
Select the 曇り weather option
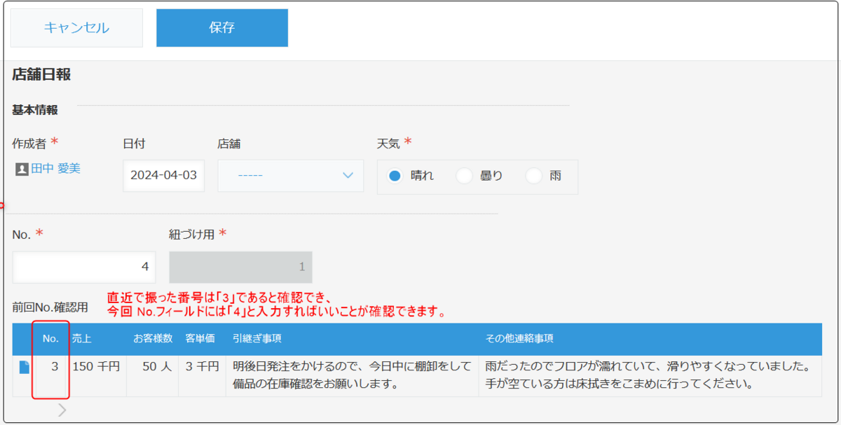click(x=464, y=176)
